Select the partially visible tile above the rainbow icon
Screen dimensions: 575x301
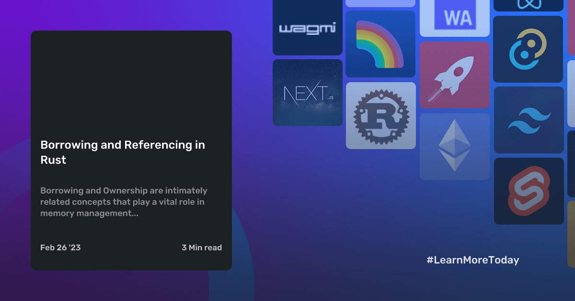click(380, 2)
